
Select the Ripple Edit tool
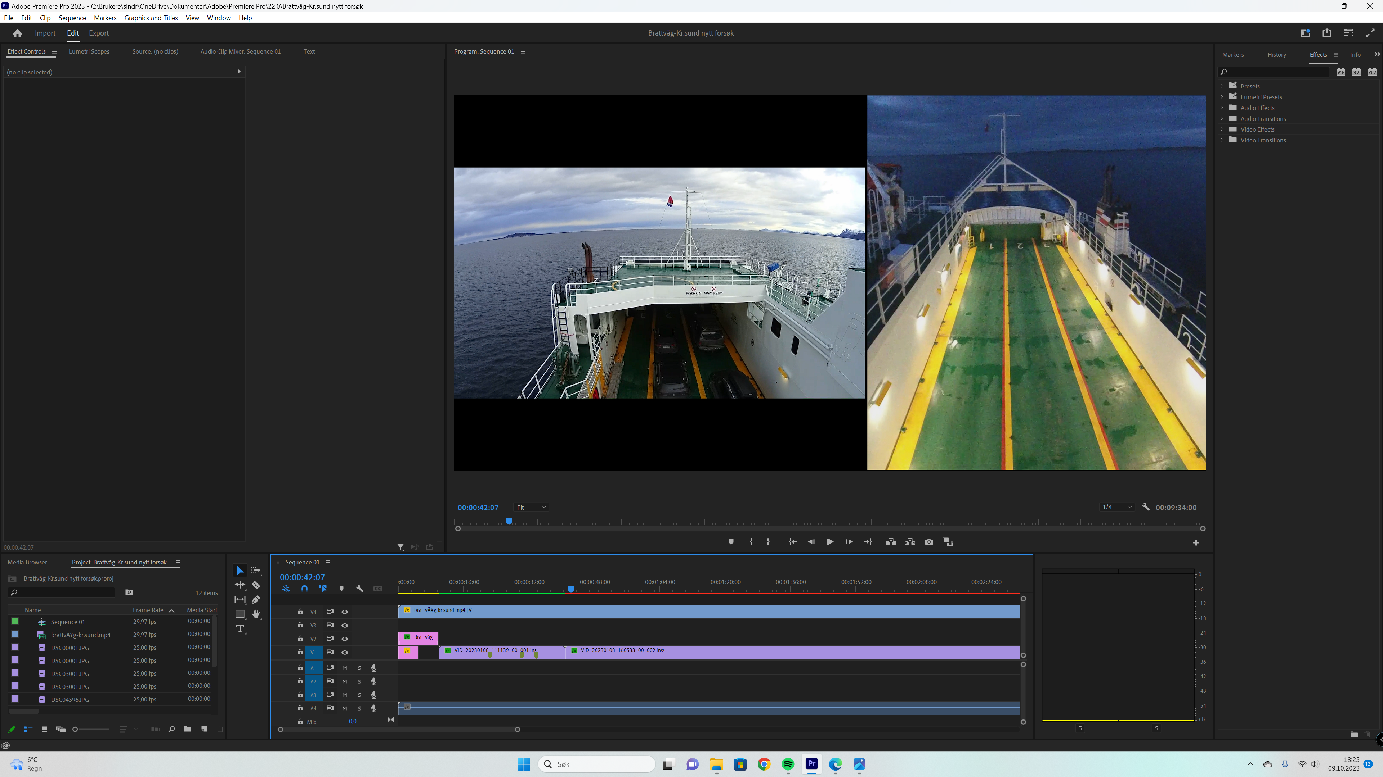click(240, 585)
